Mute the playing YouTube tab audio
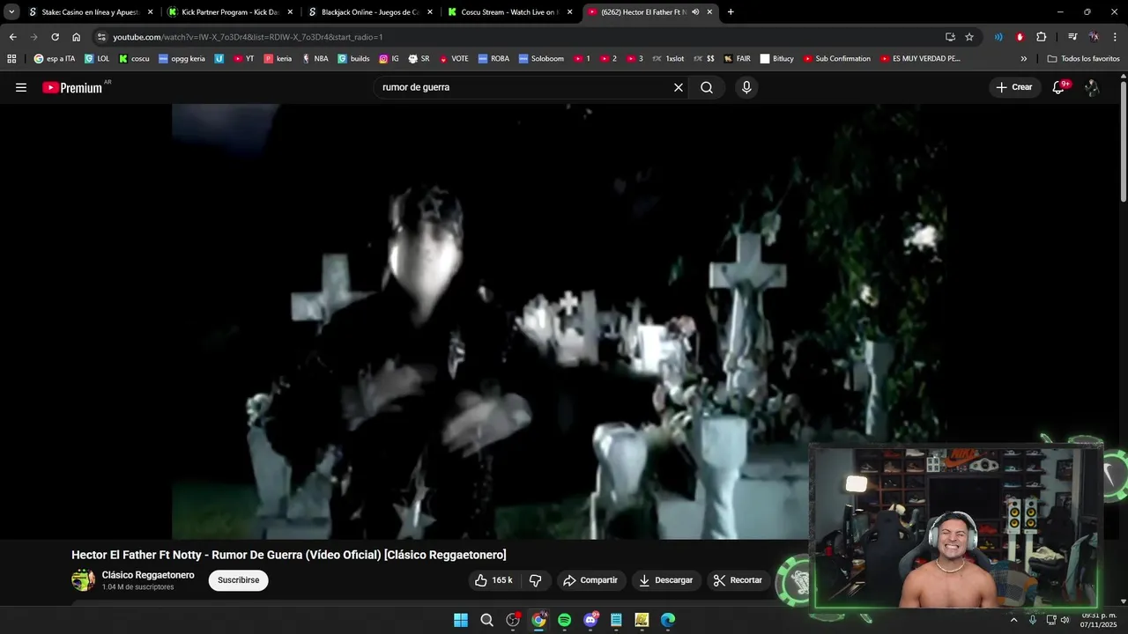The height and width of the screenshot is (634, 1128). pyautogui.click(x=695, y=12)
